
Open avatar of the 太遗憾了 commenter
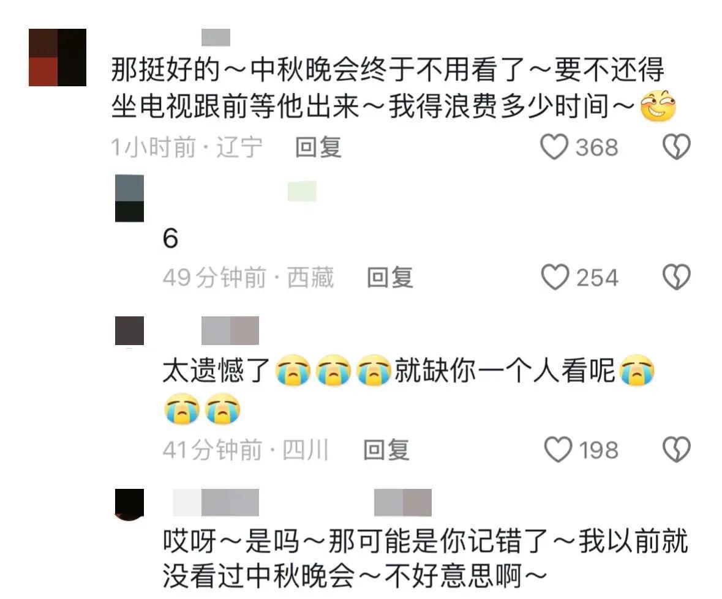(x=129, y=331)
